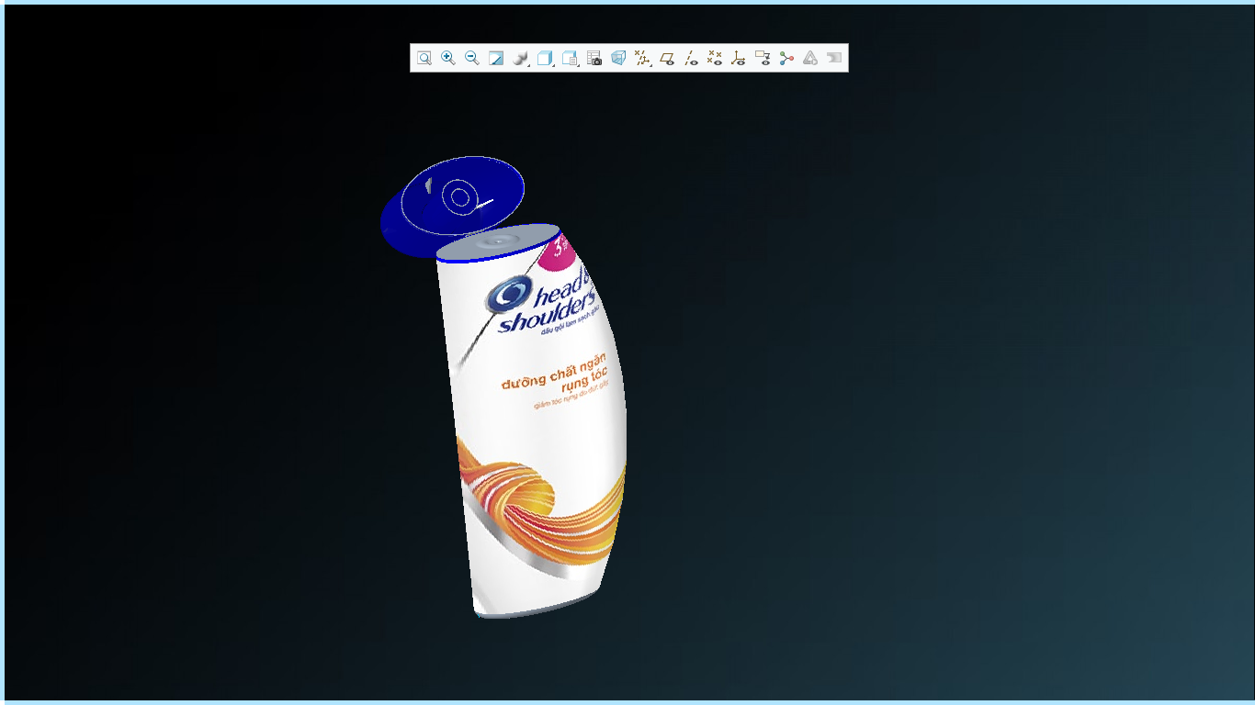Click the Repaint screen icon
The image size is (1255, 705).
496,58
